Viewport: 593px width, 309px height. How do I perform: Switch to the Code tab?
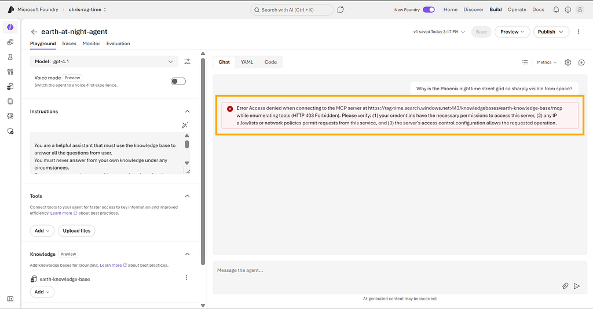270,62
